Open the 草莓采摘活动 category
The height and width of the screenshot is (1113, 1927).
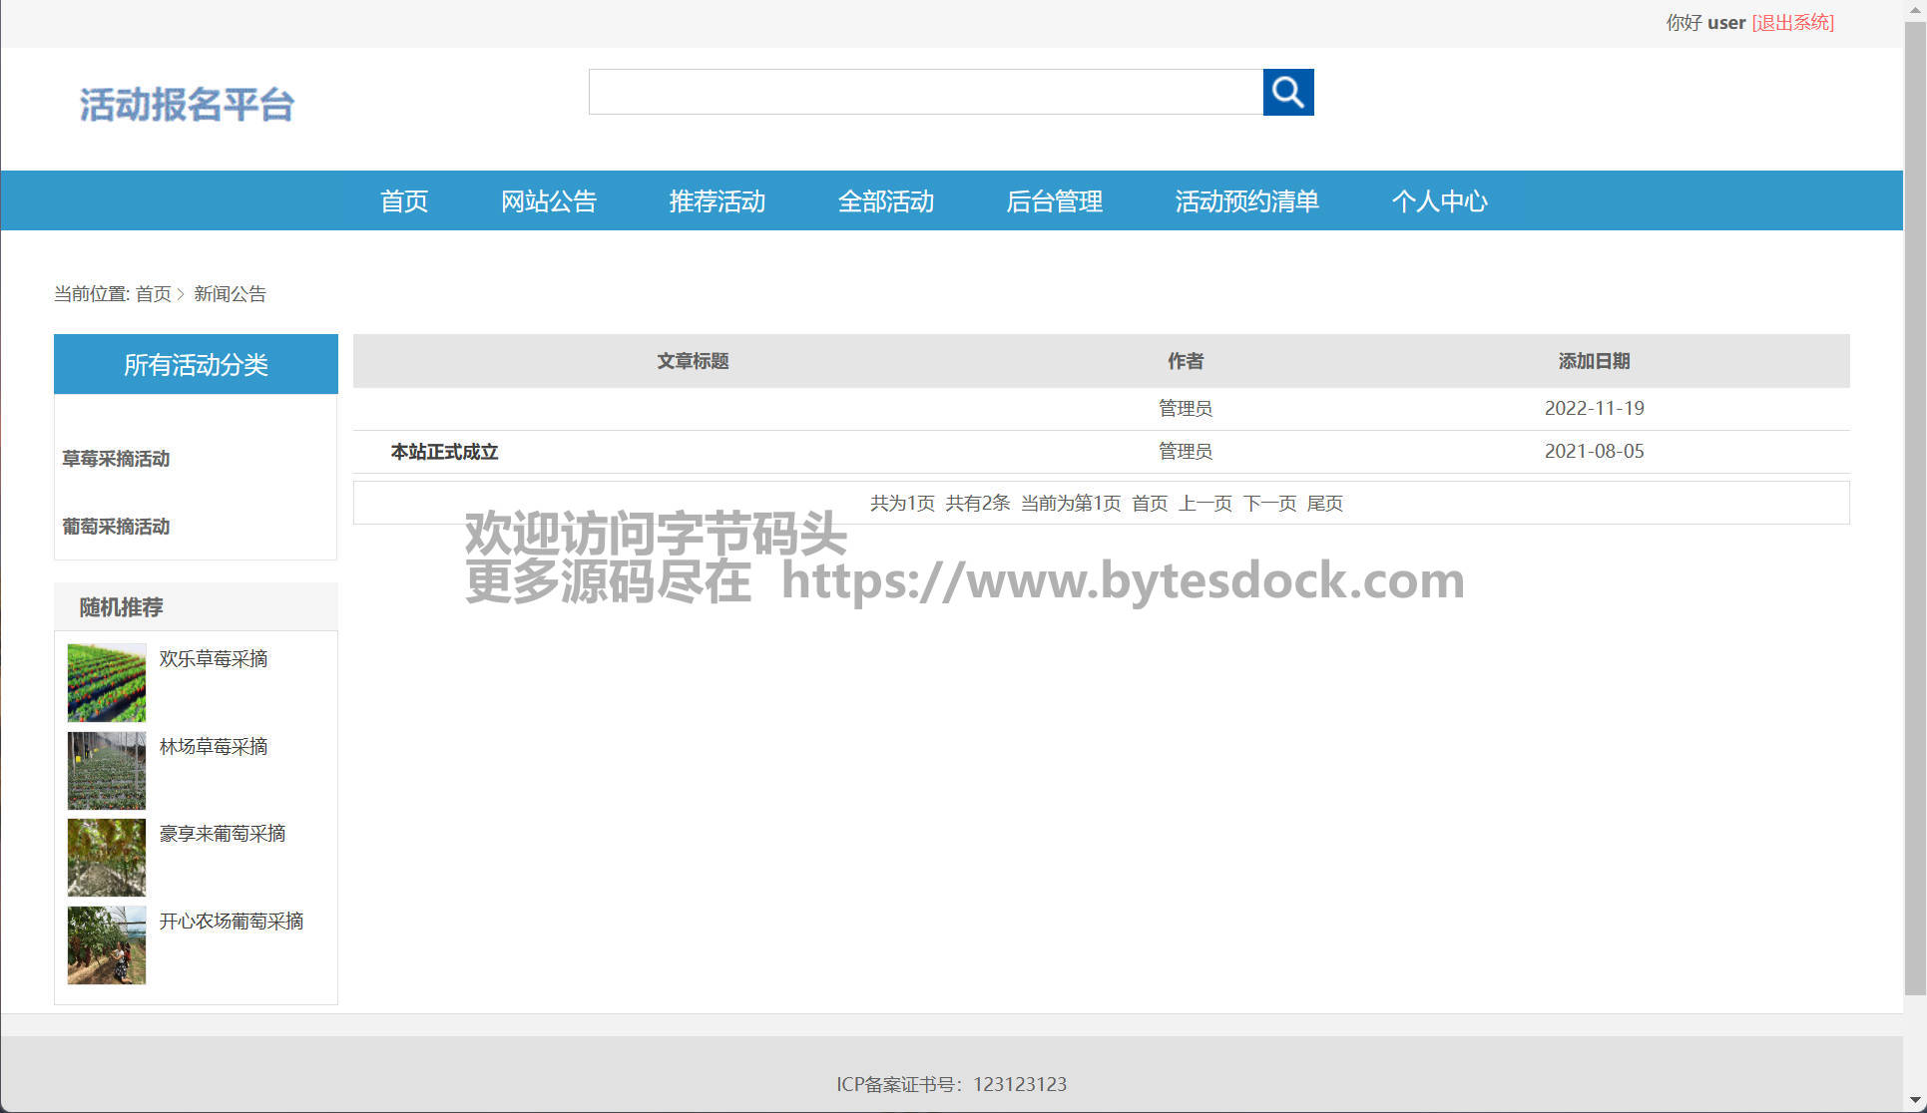click(x=116, y=459)
